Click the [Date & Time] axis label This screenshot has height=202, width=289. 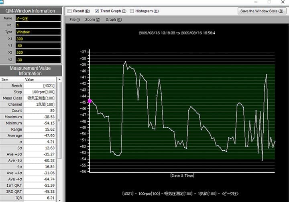point(182,176)
